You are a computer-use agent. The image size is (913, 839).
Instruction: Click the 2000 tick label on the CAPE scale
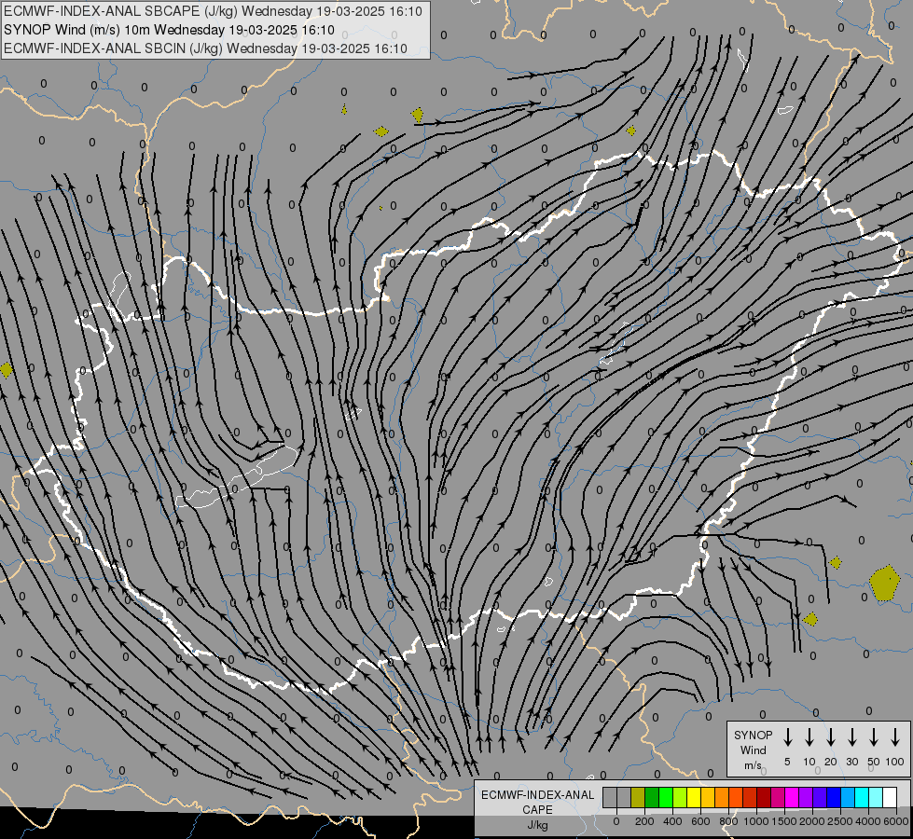[812, 821]
